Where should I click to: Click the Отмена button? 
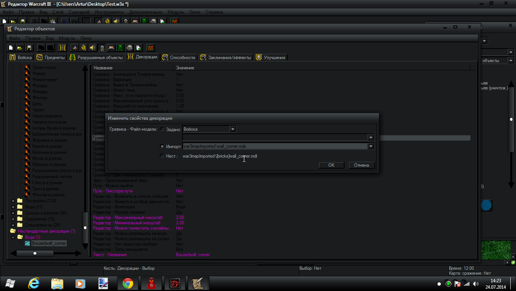362,165
